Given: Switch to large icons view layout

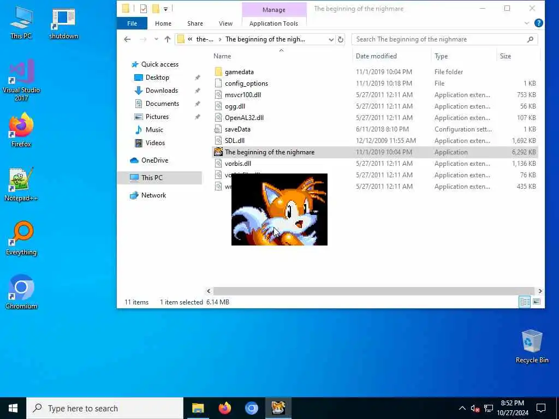Looking at the screenshot, I should tap(537, 302).
